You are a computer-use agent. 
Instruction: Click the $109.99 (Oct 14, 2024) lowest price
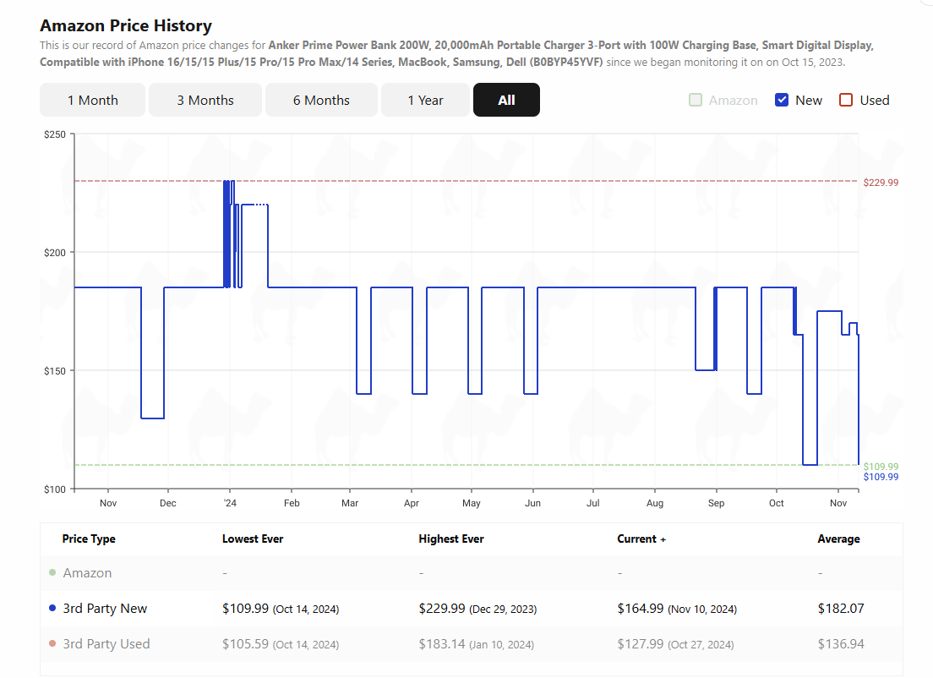(x=281, y=609)
